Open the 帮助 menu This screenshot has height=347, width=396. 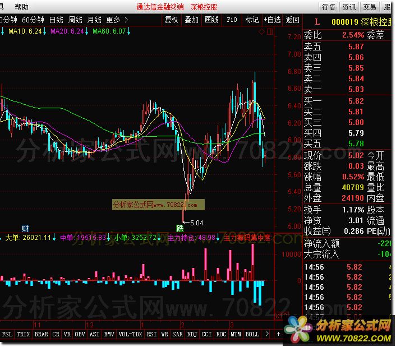click(22, 7)
